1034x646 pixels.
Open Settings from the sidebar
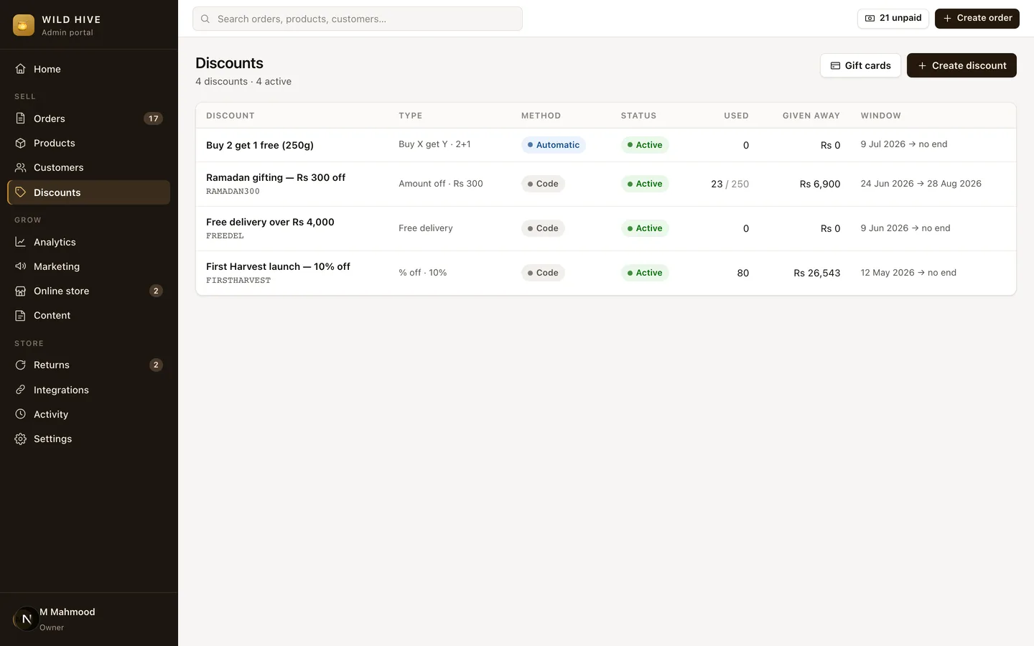point(89,439)
